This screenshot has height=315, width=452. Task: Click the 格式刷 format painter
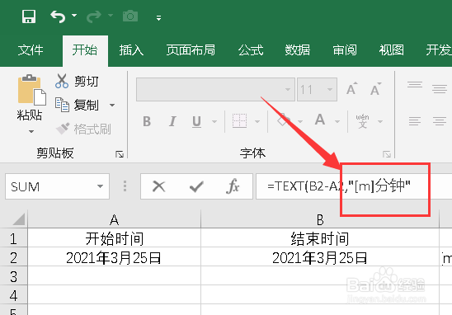(83, 129)
